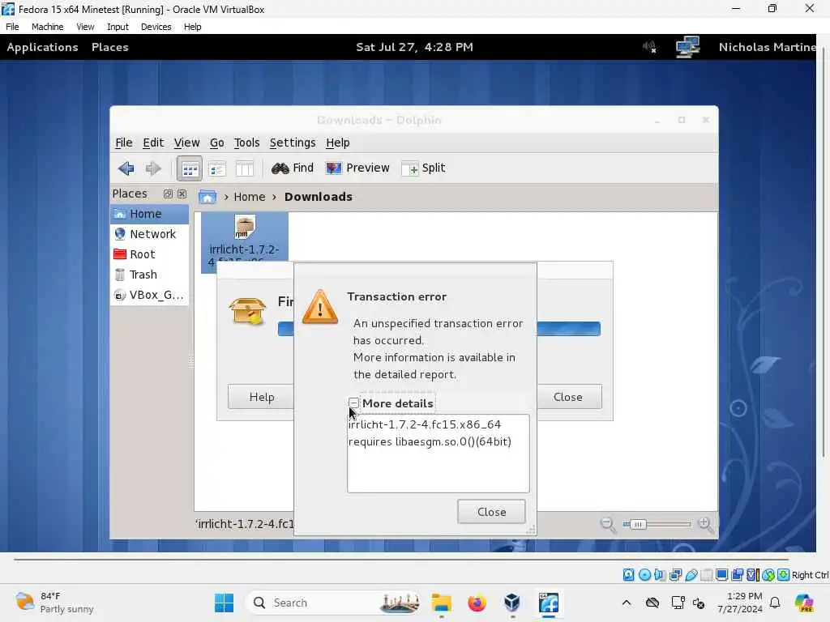Select Root in Places panel
This screenshot has width=830, height=622.
(x=149, y=254)
